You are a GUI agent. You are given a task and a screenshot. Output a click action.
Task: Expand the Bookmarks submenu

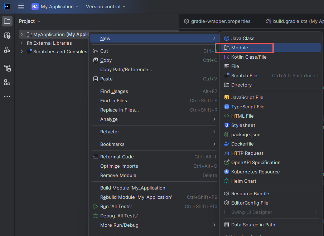pyautogui.click(x=155, y=144)
